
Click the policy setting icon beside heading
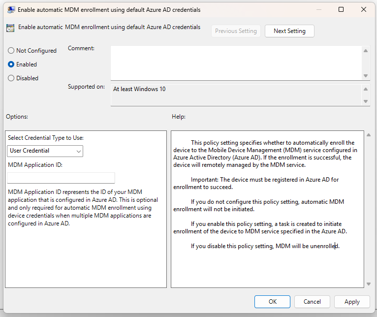click(10, 28)
